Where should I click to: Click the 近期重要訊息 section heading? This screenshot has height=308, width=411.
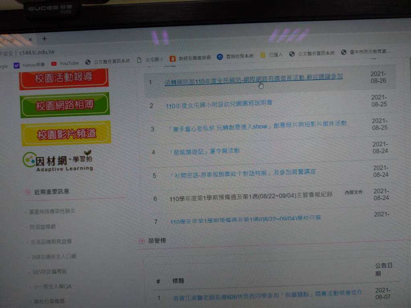point(52,192)
